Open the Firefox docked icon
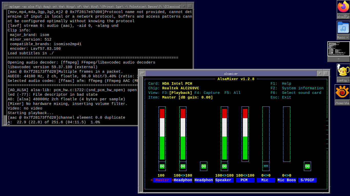Screen dimensions: 350x196 (343, 7)
